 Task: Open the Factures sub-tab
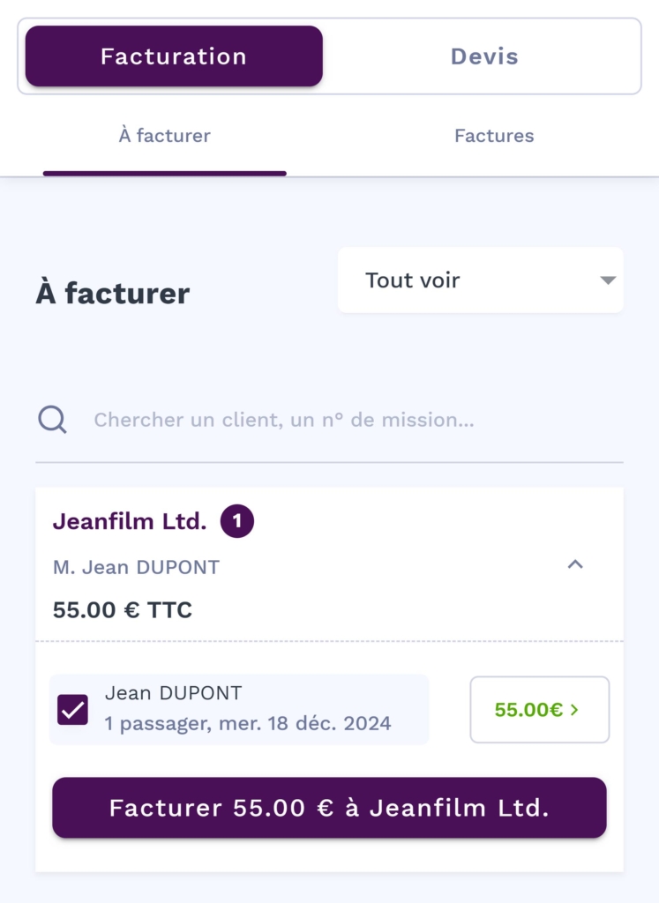pos(494,136)
